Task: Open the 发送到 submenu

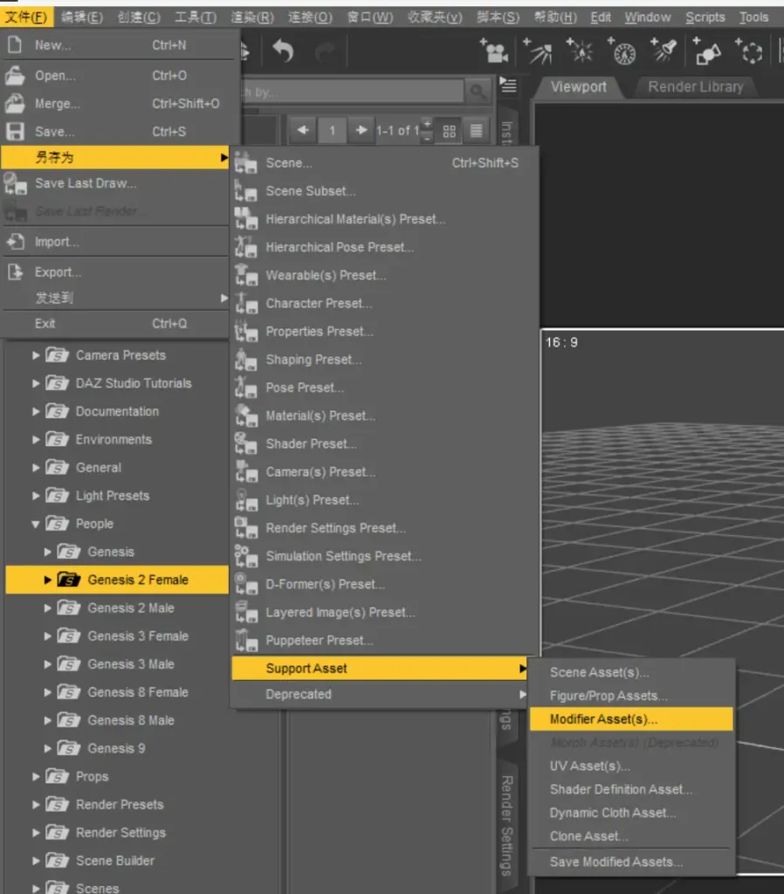Action: [115, 298]
